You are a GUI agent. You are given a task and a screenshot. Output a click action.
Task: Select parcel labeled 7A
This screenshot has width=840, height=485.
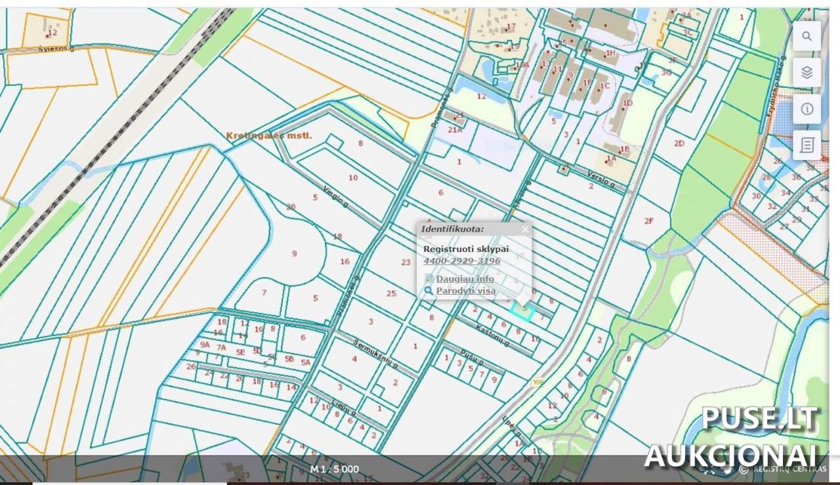tap(221, 348)
